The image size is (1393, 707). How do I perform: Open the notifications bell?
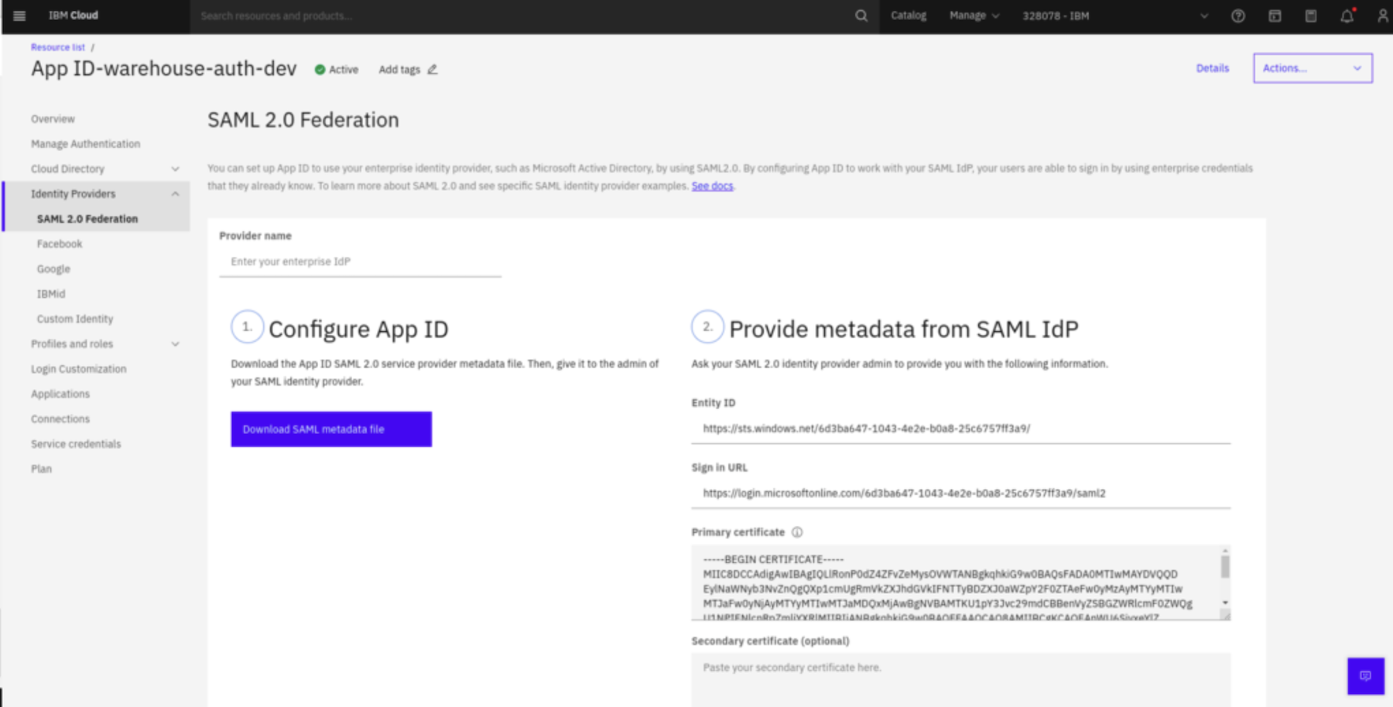click(1347, 15)
